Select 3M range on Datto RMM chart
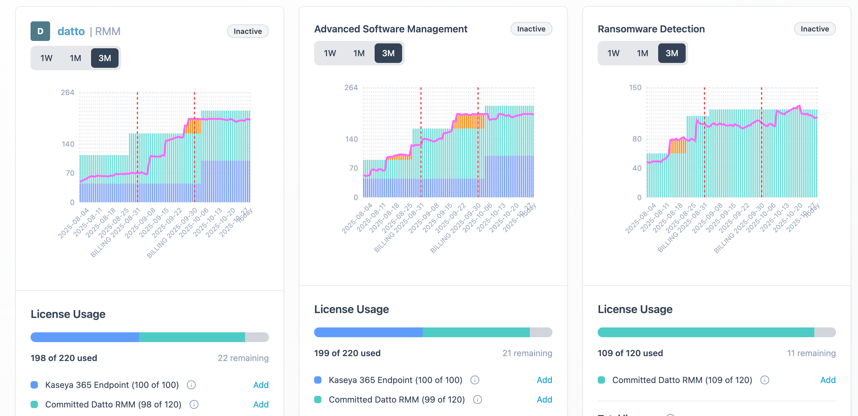 point(105,58)
